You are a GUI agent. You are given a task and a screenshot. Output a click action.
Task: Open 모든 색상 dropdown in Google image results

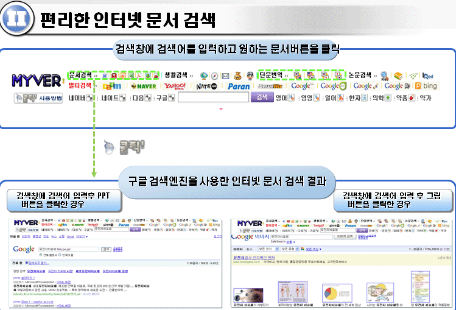pos(313,249)
